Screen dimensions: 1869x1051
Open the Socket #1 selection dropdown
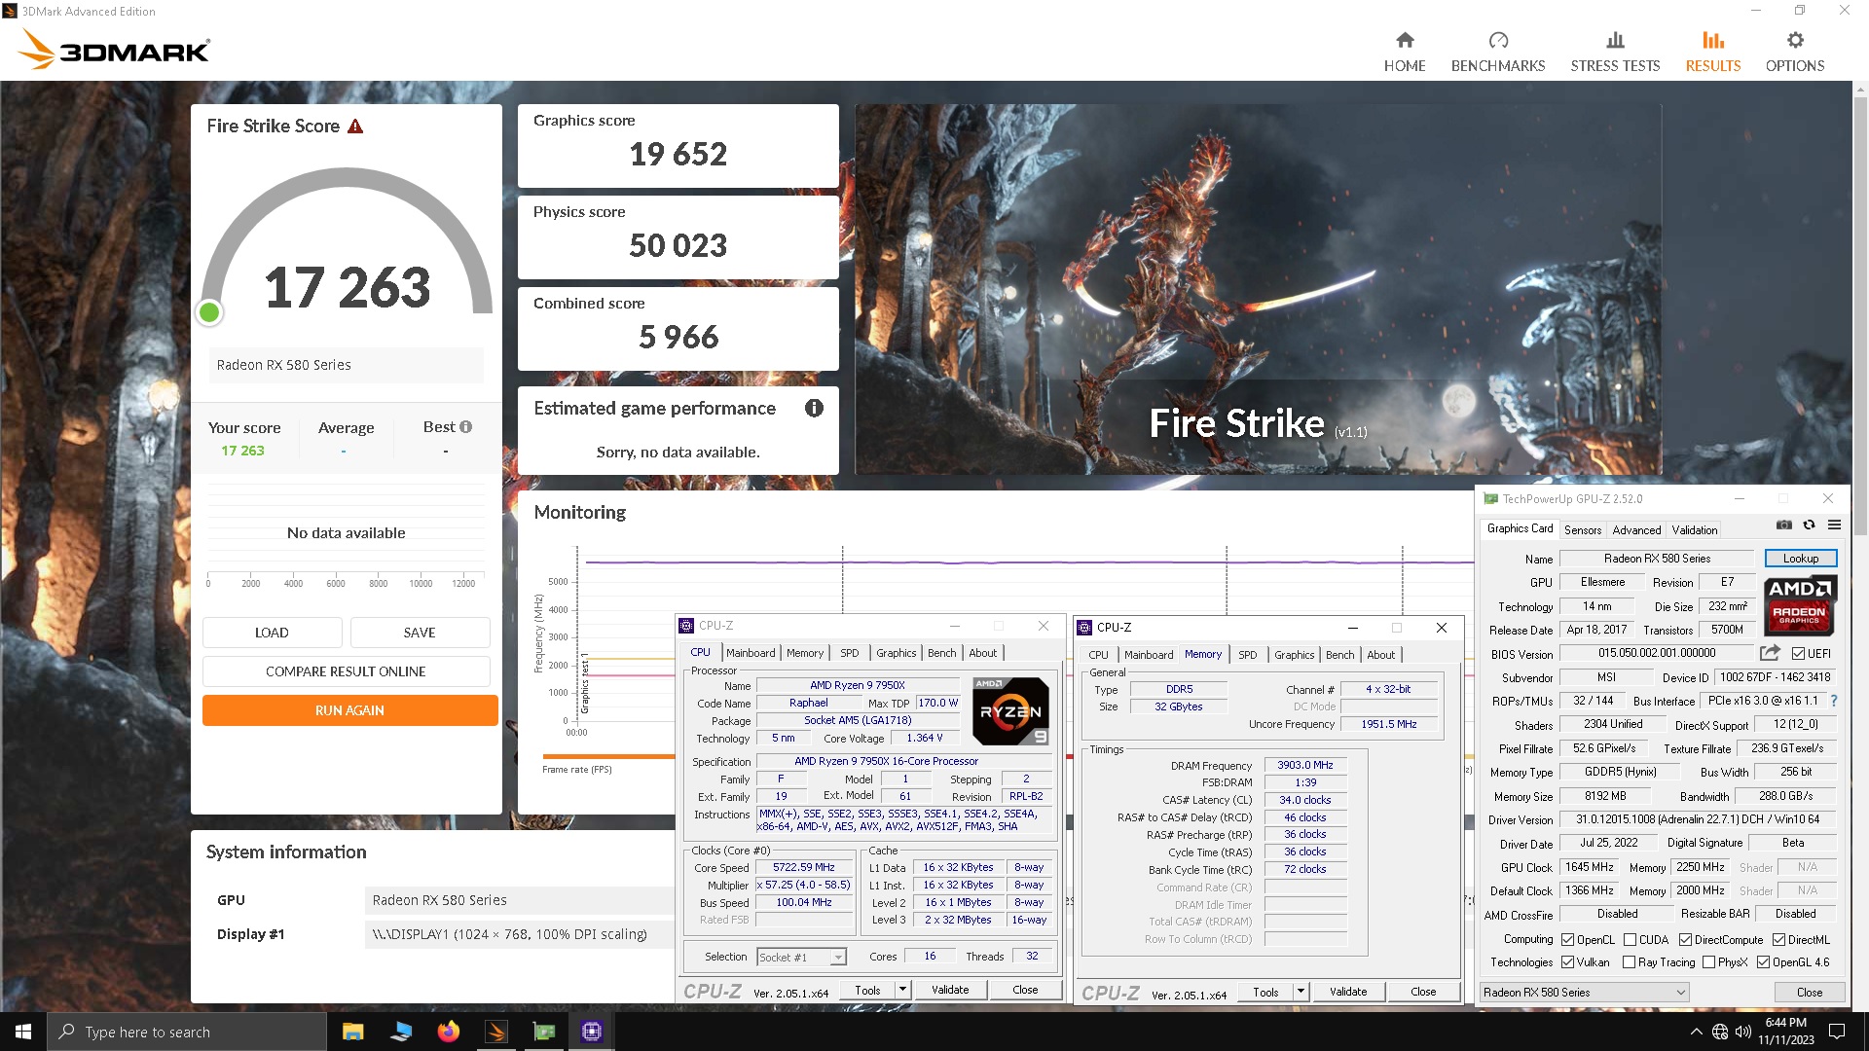pos(801,958)
